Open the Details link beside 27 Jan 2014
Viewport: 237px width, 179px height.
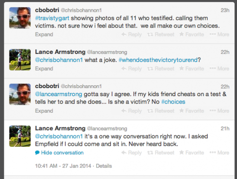(x=104, y=166)
